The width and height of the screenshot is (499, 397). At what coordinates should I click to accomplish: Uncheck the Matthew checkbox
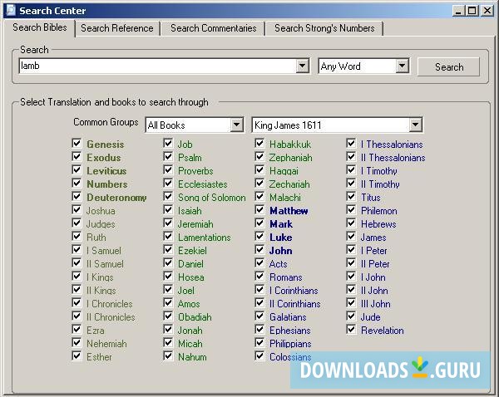click(x=259, y=210)
